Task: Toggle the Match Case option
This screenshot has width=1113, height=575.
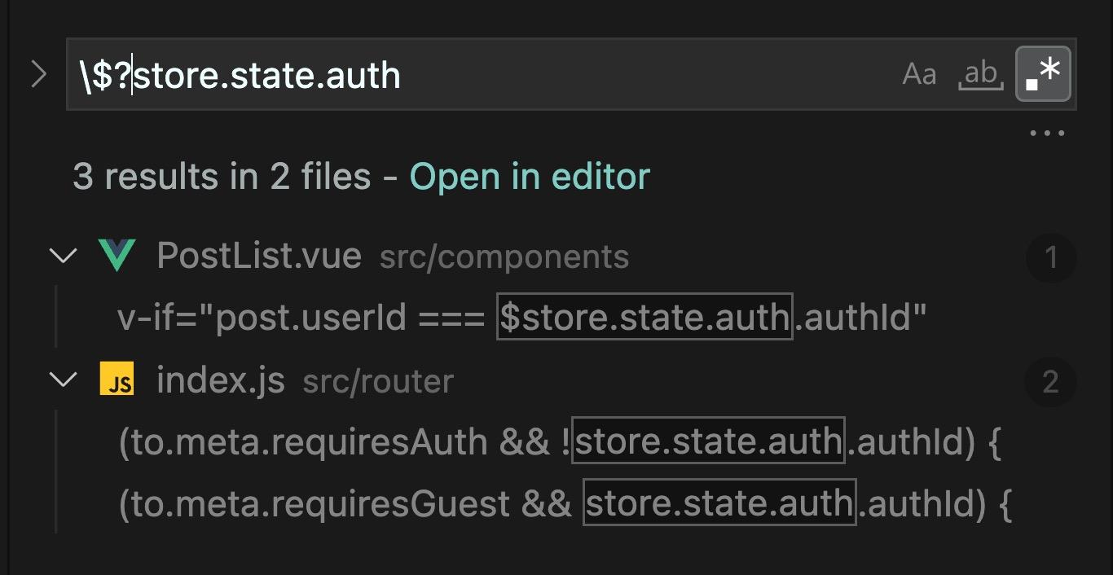Action: 920,75
